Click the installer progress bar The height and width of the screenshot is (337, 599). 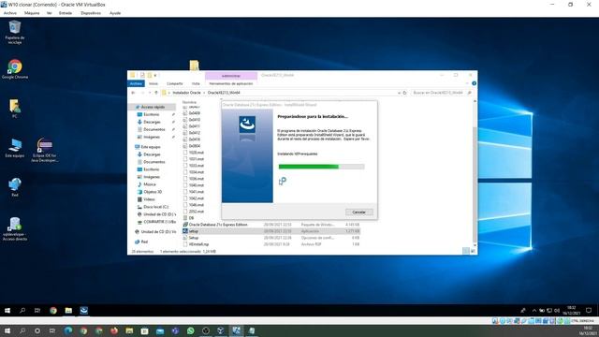pyautogui.click(x=321, y=167)
